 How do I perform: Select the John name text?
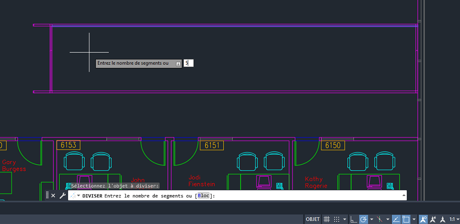pyautogui.click(x=138, y=180)
